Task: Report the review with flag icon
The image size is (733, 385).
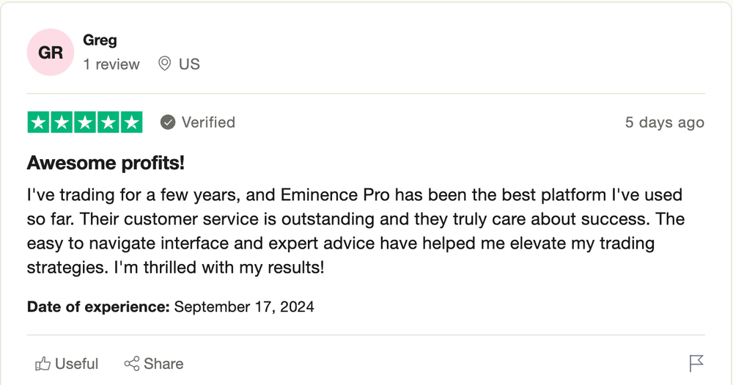Action: (696, 364)
